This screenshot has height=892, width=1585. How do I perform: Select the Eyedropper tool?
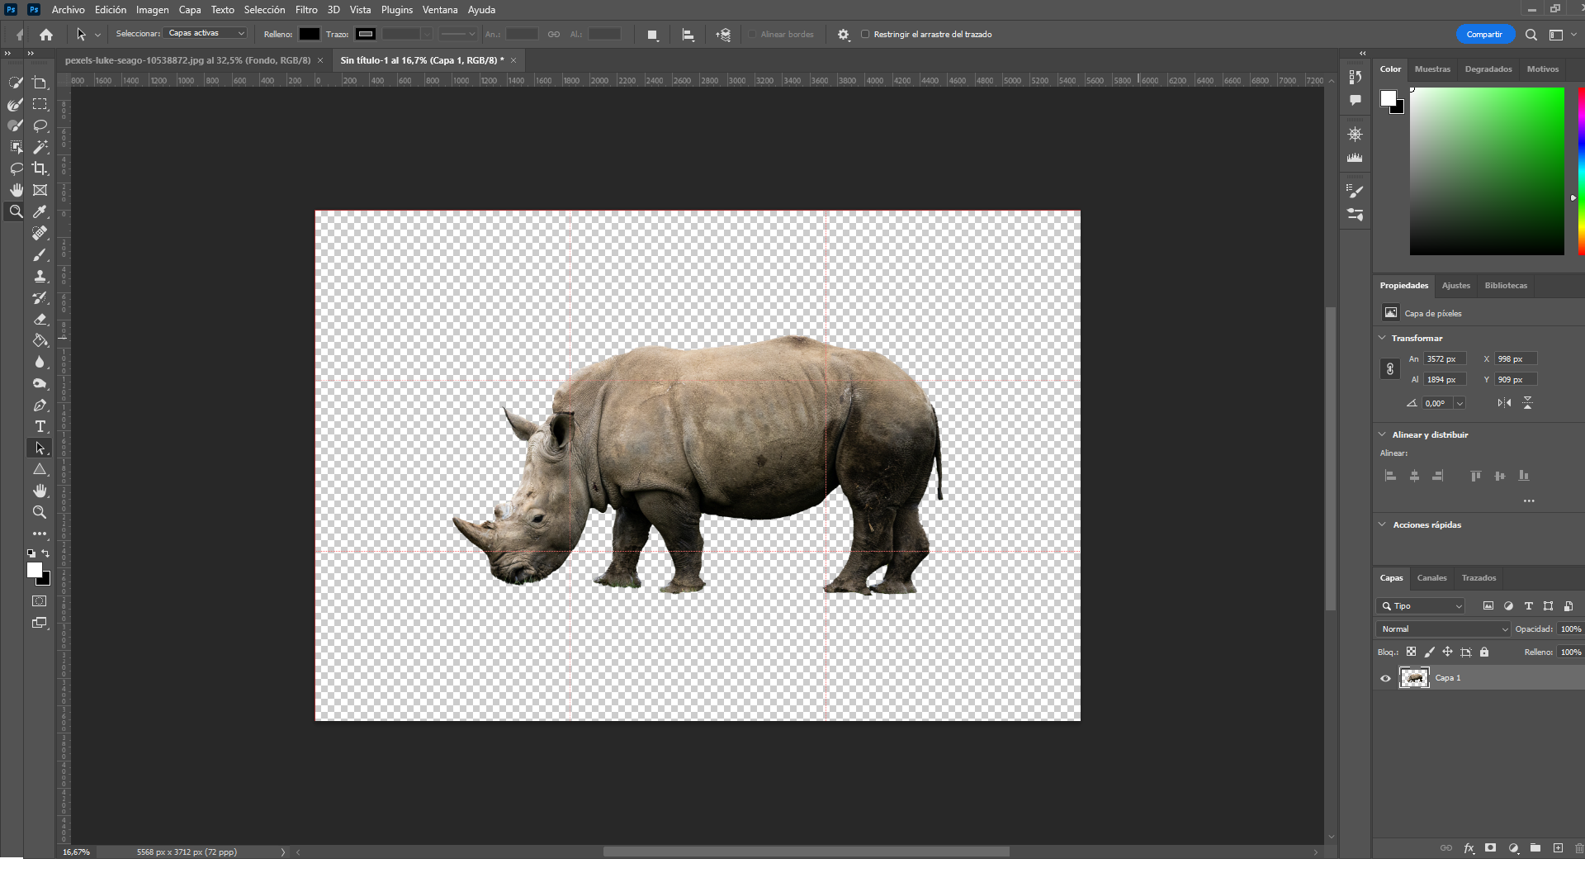(40, 211)
